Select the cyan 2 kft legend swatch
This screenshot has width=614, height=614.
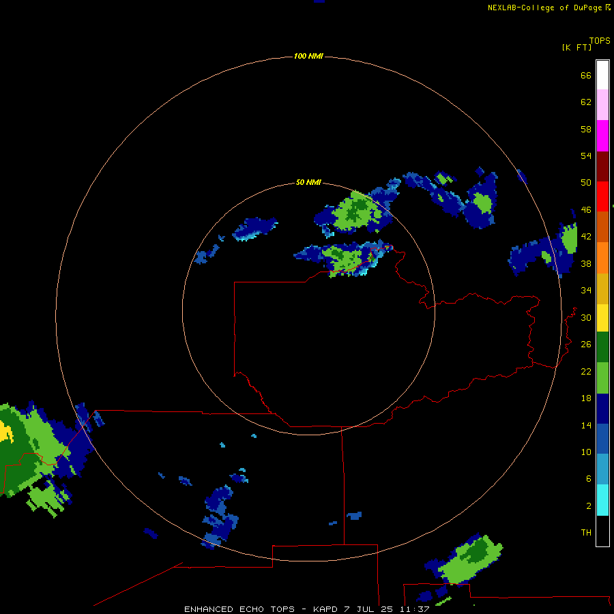[602, 499]
